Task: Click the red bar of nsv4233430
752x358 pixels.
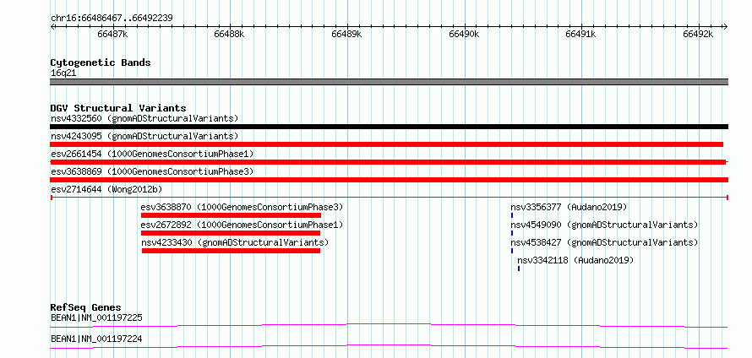Action: point(231,251)
